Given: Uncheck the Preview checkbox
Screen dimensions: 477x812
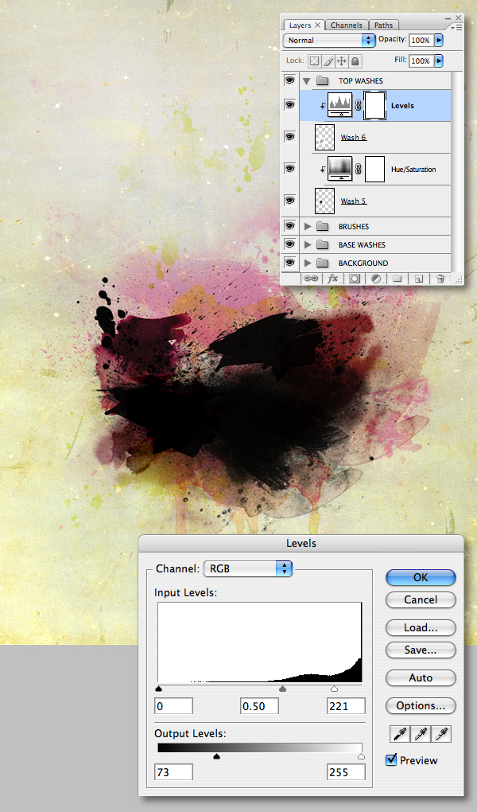Looking at the screenshot, I should 392,759.
